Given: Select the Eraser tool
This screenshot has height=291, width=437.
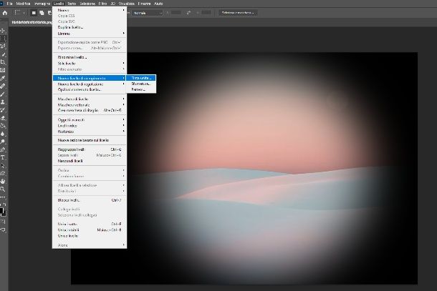Looking at the screenshot, I should [x=3, y=118].
